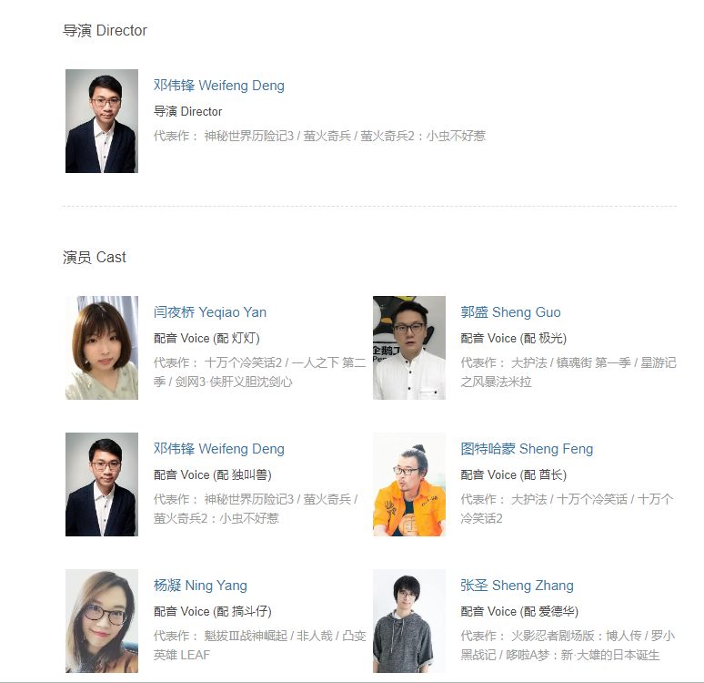Open the Weifeng Deng link under Director heading
704x683 pixels.
pyautogui.click(x=218, y=86)
